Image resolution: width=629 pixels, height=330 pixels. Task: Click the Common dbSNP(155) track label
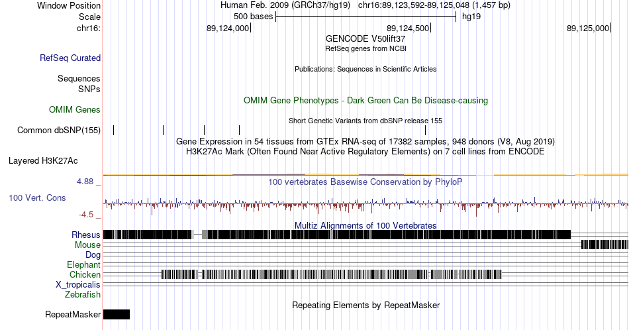59,130
